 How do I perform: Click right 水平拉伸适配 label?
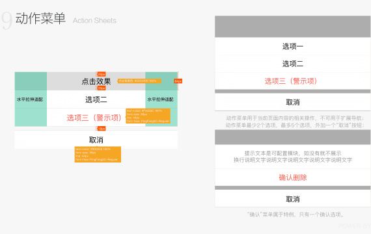(160, 99)
